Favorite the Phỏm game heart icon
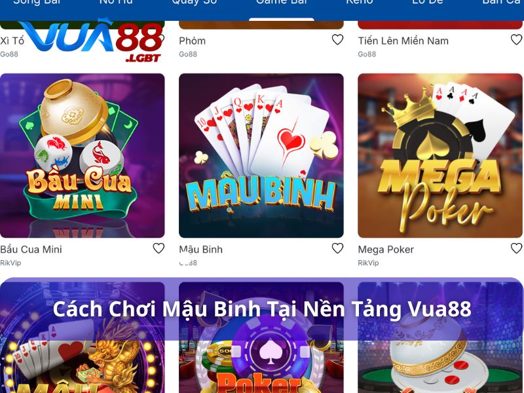 click(x=337, y=40)
